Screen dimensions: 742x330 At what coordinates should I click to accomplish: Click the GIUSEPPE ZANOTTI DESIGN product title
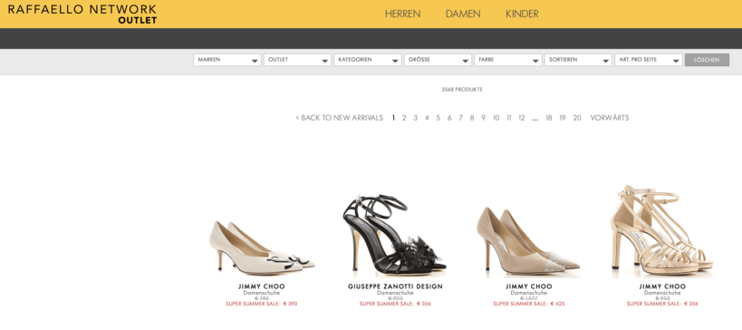pos(395,286)
